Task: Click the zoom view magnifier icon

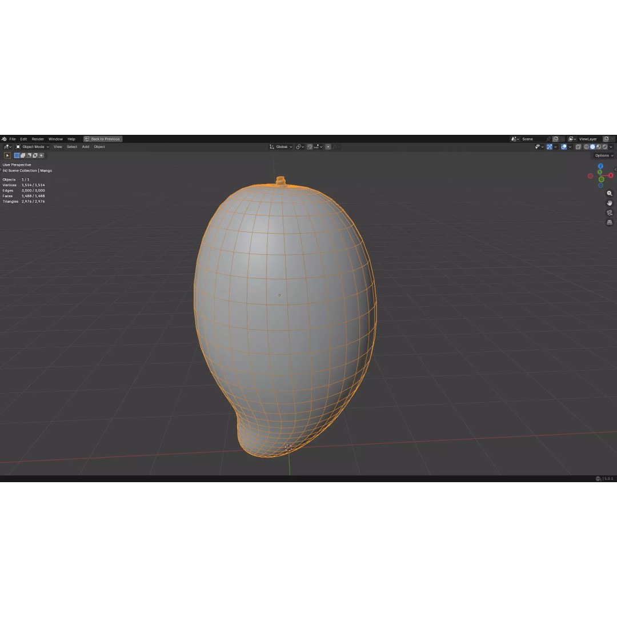Action: pyautogui.click(x=610, y=193)
